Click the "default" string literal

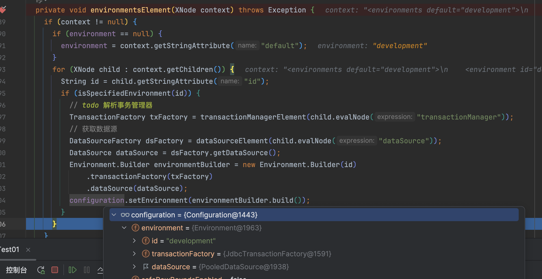pyautogui.click(x=280, y=46)
